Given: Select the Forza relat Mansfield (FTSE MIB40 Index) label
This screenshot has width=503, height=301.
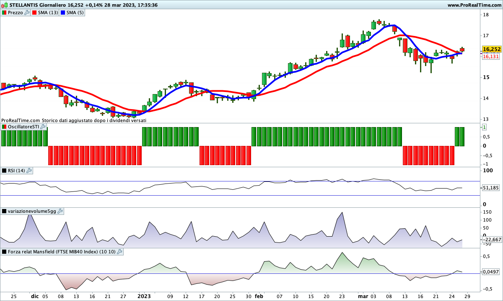Looking at the screenshot, I should click(x=62, y=252).
